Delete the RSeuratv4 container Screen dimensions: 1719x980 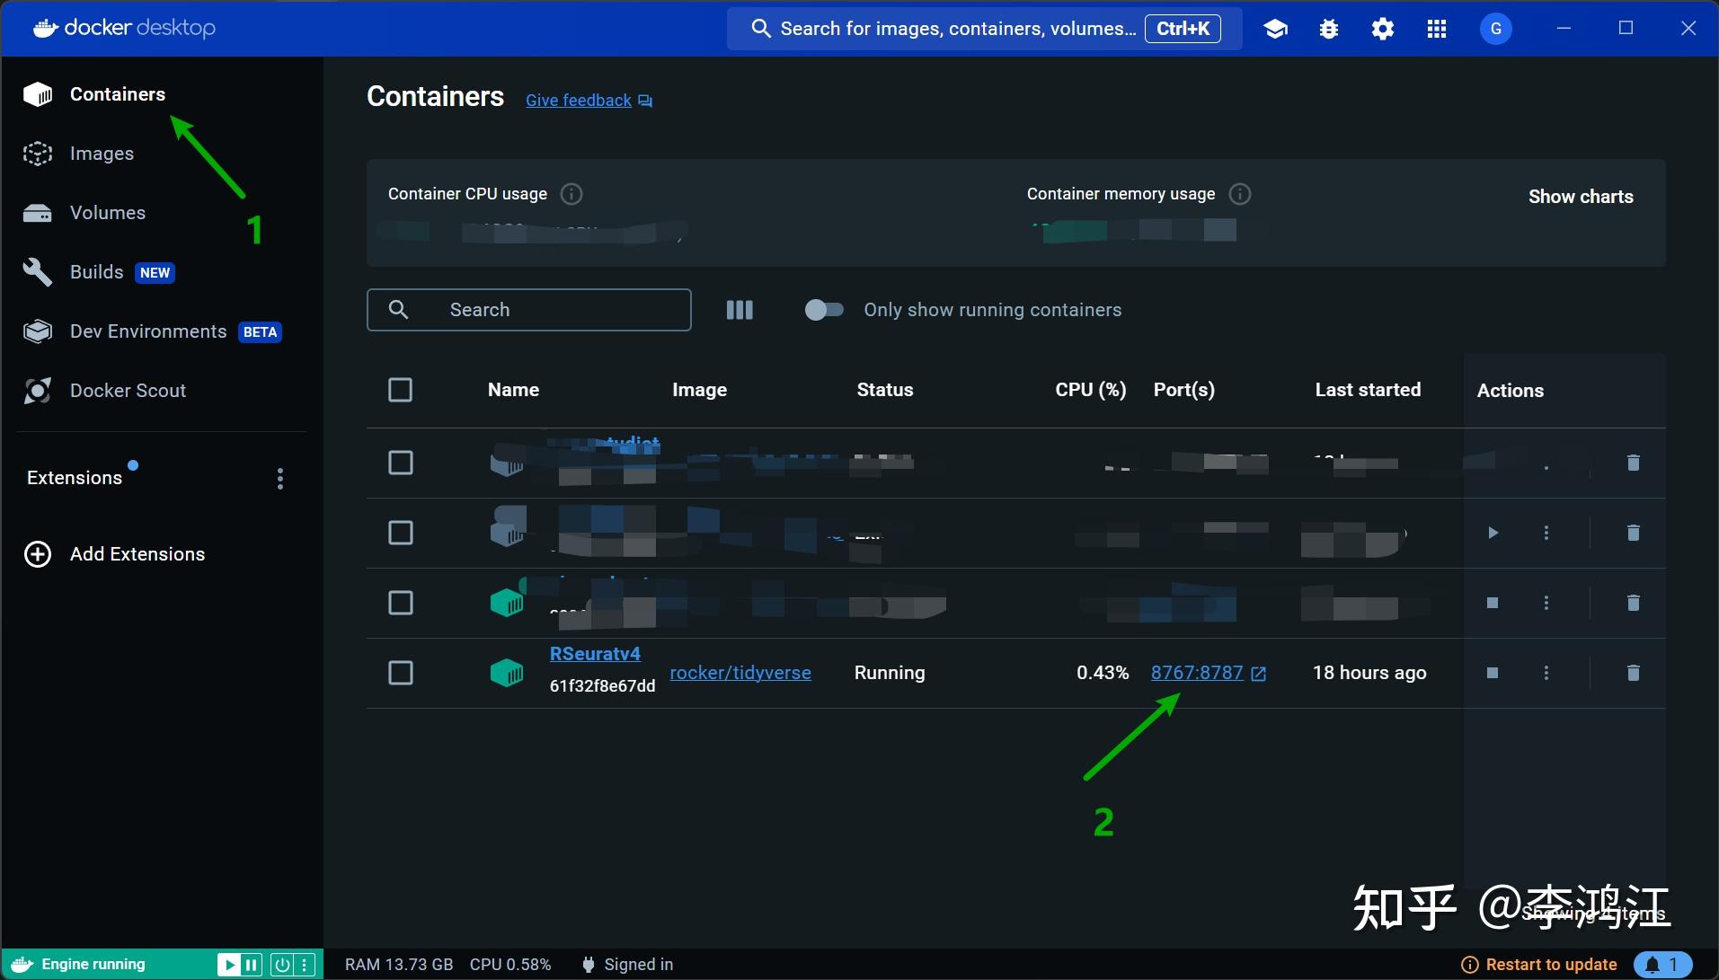point(1633,673)
